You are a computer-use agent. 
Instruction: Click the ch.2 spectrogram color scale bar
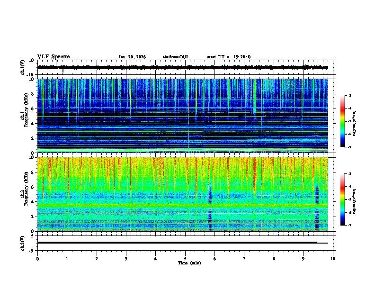342,199
